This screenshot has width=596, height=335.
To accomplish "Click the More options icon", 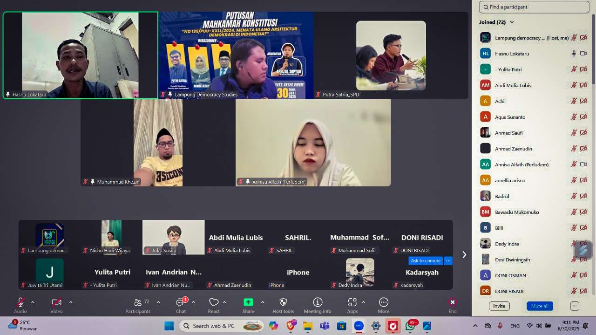I will [x=384, y=302].
